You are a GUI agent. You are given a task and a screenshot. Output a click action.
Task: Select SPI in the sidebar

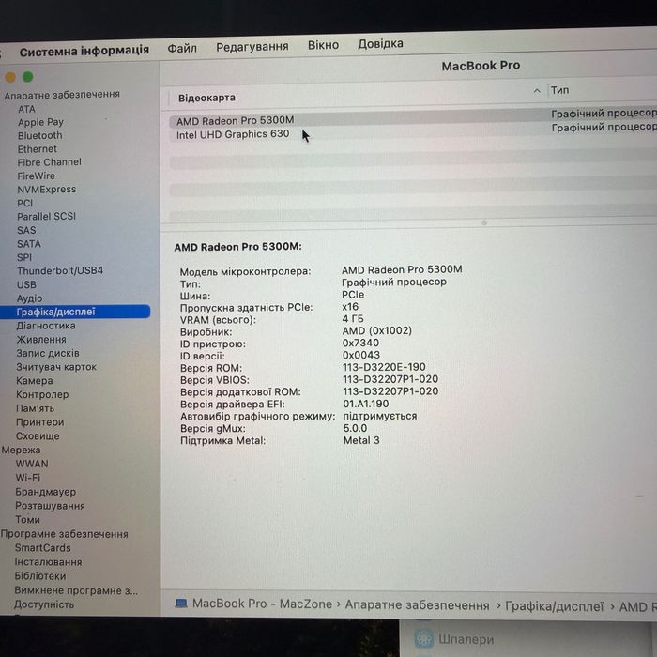pos(24,257)
